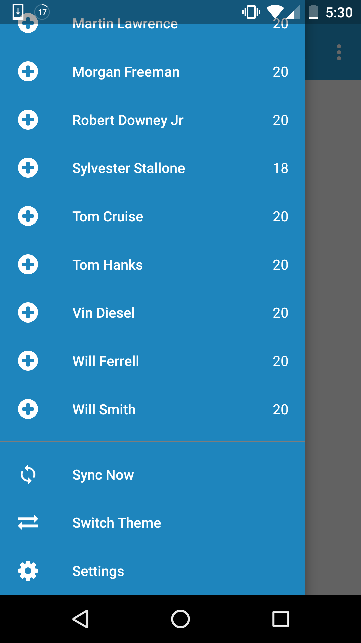
Task: Click the plus icon for Tom Hanks
Action: point(28,264)
